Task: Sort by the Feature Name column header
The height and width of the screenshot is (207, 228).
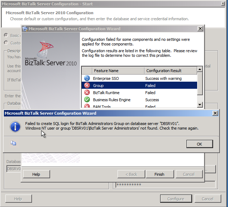Action: pyautogui.click(x=118, y=71)
